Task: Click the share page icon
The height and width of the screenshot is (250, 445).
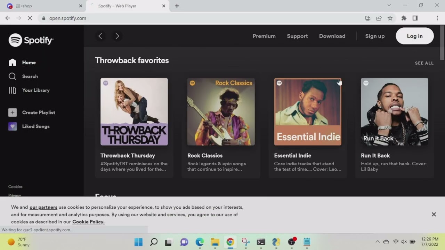Action: pos(379,18)
